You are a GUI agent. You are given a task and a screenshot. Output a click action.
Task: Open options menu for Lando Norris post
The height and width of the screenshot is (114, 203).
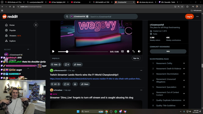tap(141, 70)
